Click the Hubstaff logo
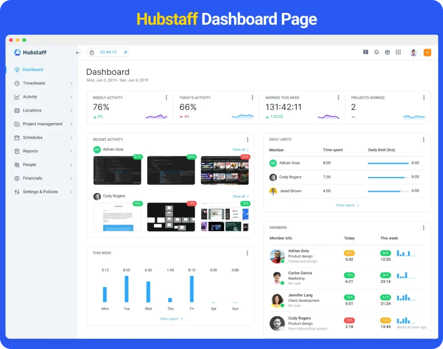The height and width of the screenshot is (349, 443). [30, 52]
